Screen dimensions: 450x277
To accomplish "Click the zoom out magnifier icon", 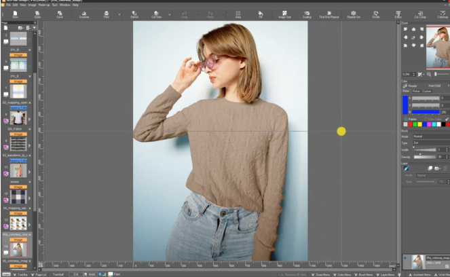I will click(x=429, y=75).
